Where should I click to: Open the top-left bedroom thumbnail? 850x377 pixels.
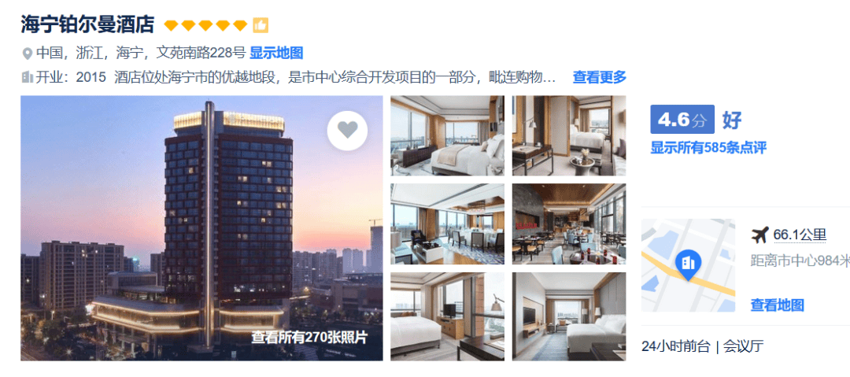(447, 135)
